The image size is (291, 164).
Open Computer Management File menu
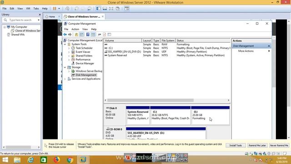(66, 29)
